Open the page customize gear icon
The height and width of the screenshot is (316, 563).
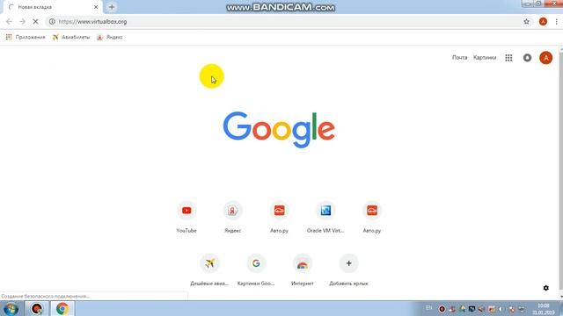[545, 288]
